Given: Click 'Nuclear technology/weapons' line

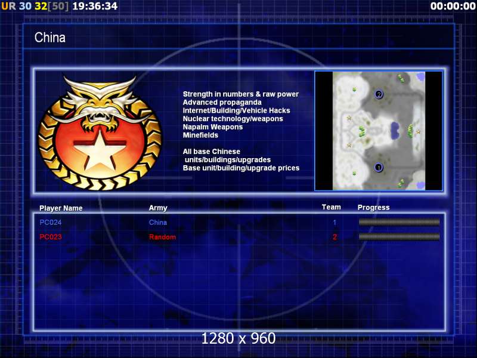Looking at the screenshot, I should coord(233,119).
